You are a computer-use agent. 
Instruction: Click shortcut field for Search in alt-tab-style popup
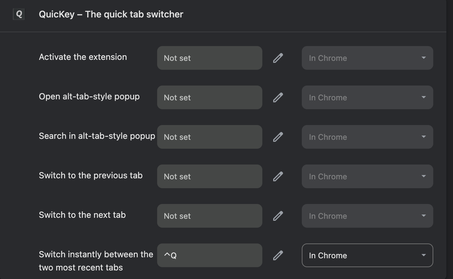pyautogui.click(x=209, y=137)
